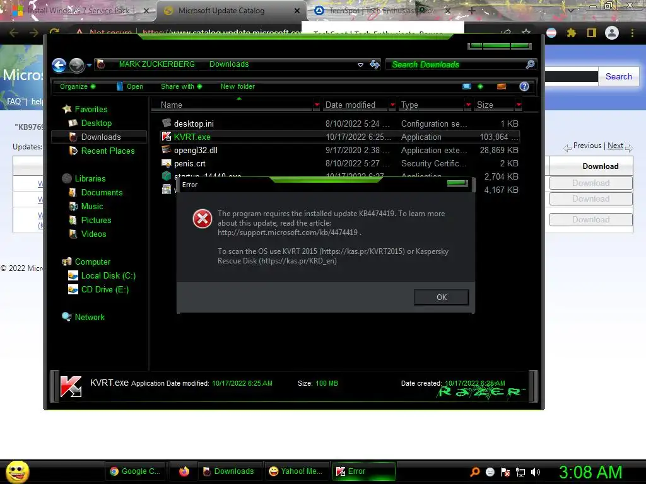
Task: Open the Organize menu
Action: point(78,86)
